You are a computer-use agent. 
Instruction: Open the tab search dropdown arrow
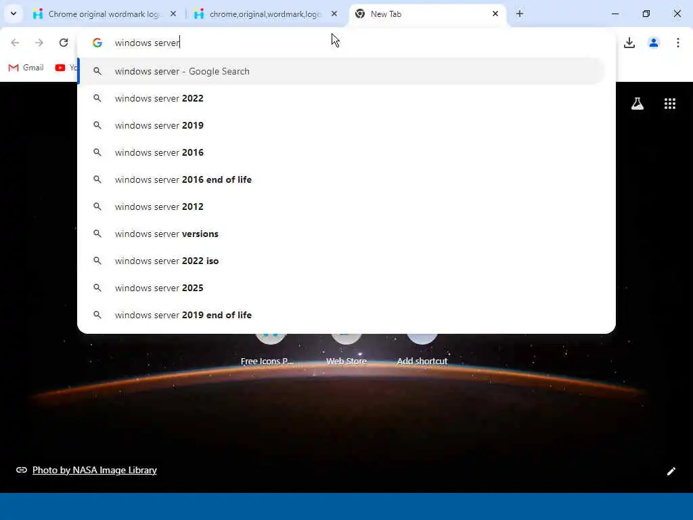pyautogui.click(x=14, y=14)
